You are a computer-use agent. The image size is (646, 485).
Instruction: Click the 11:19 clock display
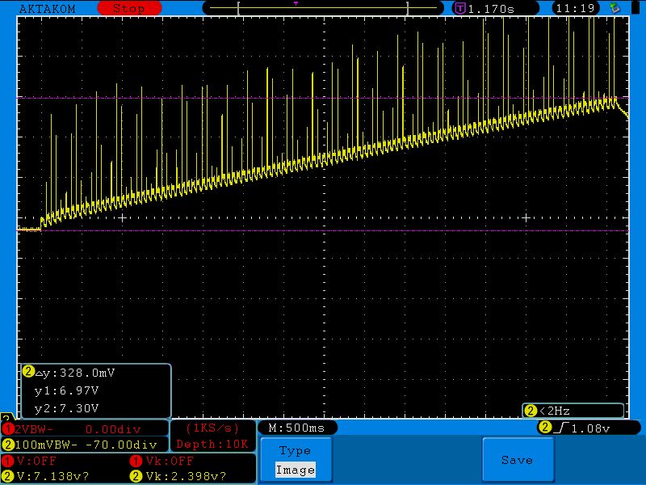(575, 8)
